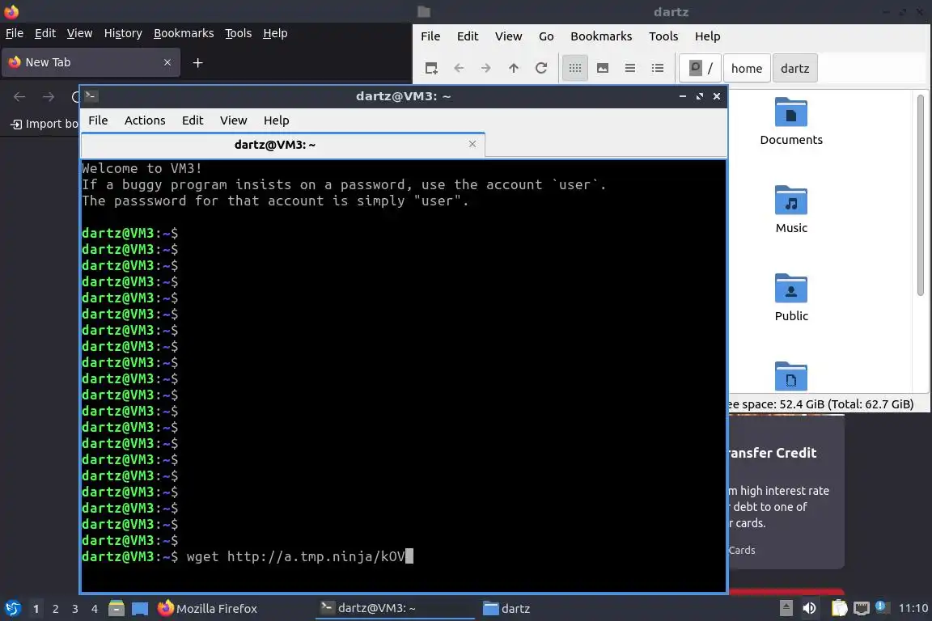Click 'Import bookmarks' in Firefox toolbar
The image size is (932, 621).
point(44,124)
